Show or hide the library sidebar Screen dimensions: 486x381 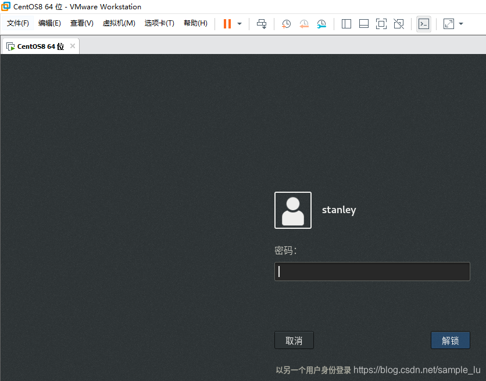(x=346, y=24)
